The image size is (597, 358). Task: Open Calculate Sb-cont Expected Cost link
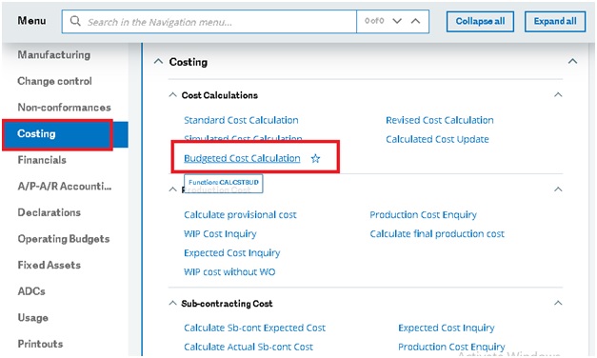click(254, 328)
